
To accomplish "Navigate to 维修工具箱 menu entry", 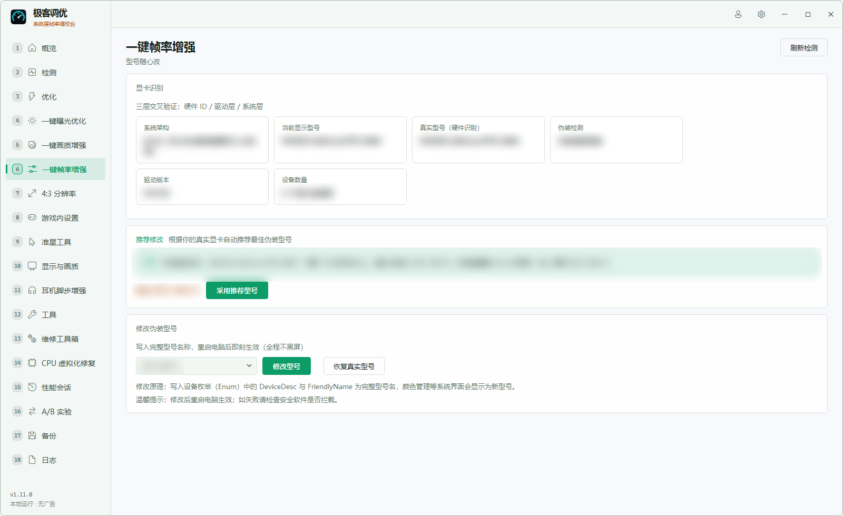I will 55,339.
